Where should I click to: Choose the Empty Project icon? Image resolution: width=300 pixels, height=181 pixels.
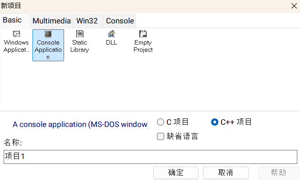tap(143, 34)
